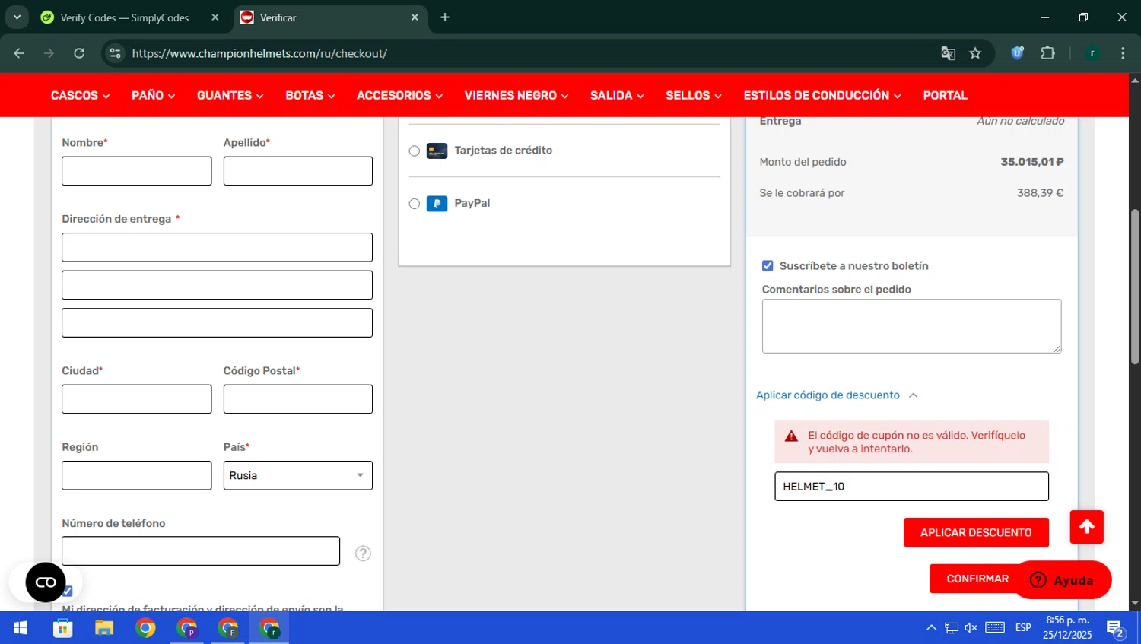
Task: Click the Región input field
Action: coord(137,475)
